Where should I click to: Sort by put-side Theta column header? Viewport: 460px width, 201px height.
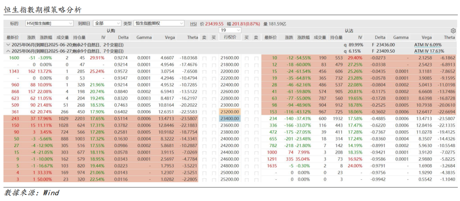(449, 37)
